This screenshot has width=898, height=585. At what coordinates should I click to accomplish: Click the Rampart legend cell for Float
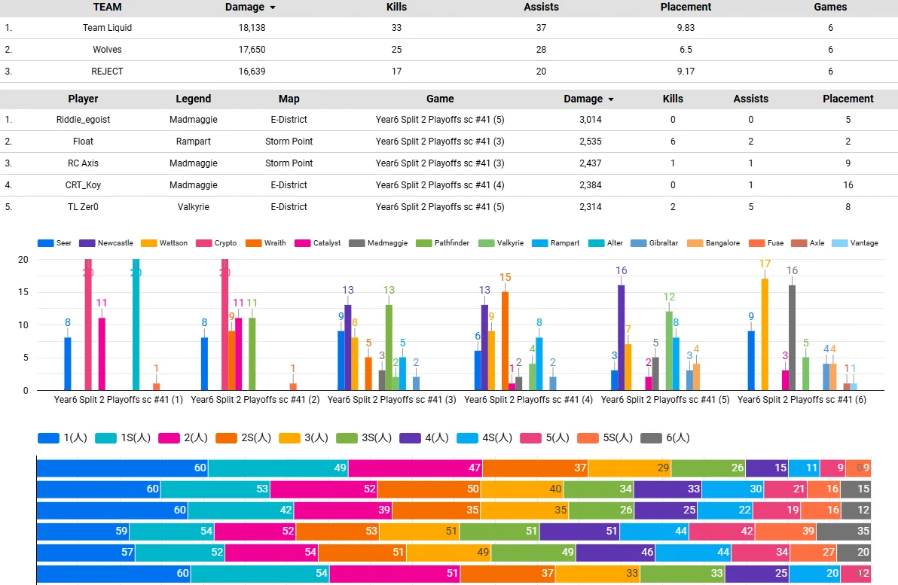coord(193,142)
